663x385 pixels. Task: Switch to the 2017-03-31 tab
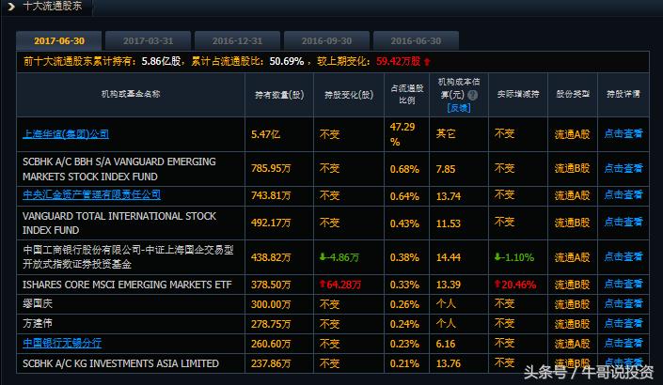(x=148, y=41)
